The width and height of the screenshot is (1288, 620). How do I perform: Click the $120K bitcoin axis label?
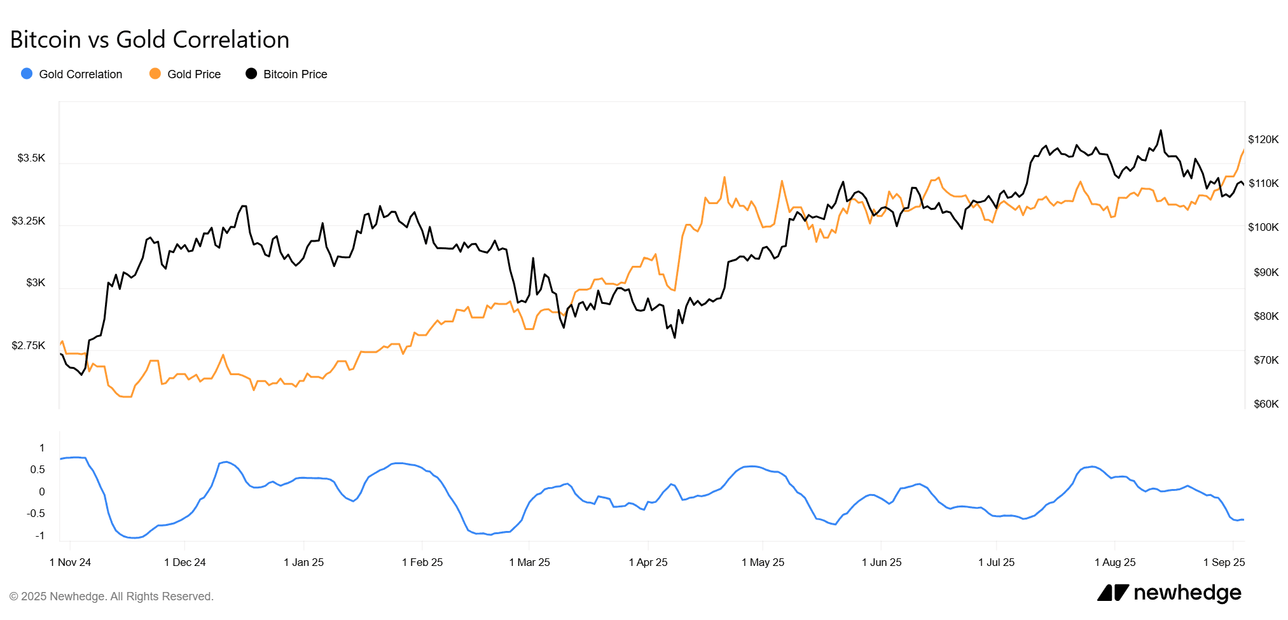pyautogui.click(x=1263, y=139)
